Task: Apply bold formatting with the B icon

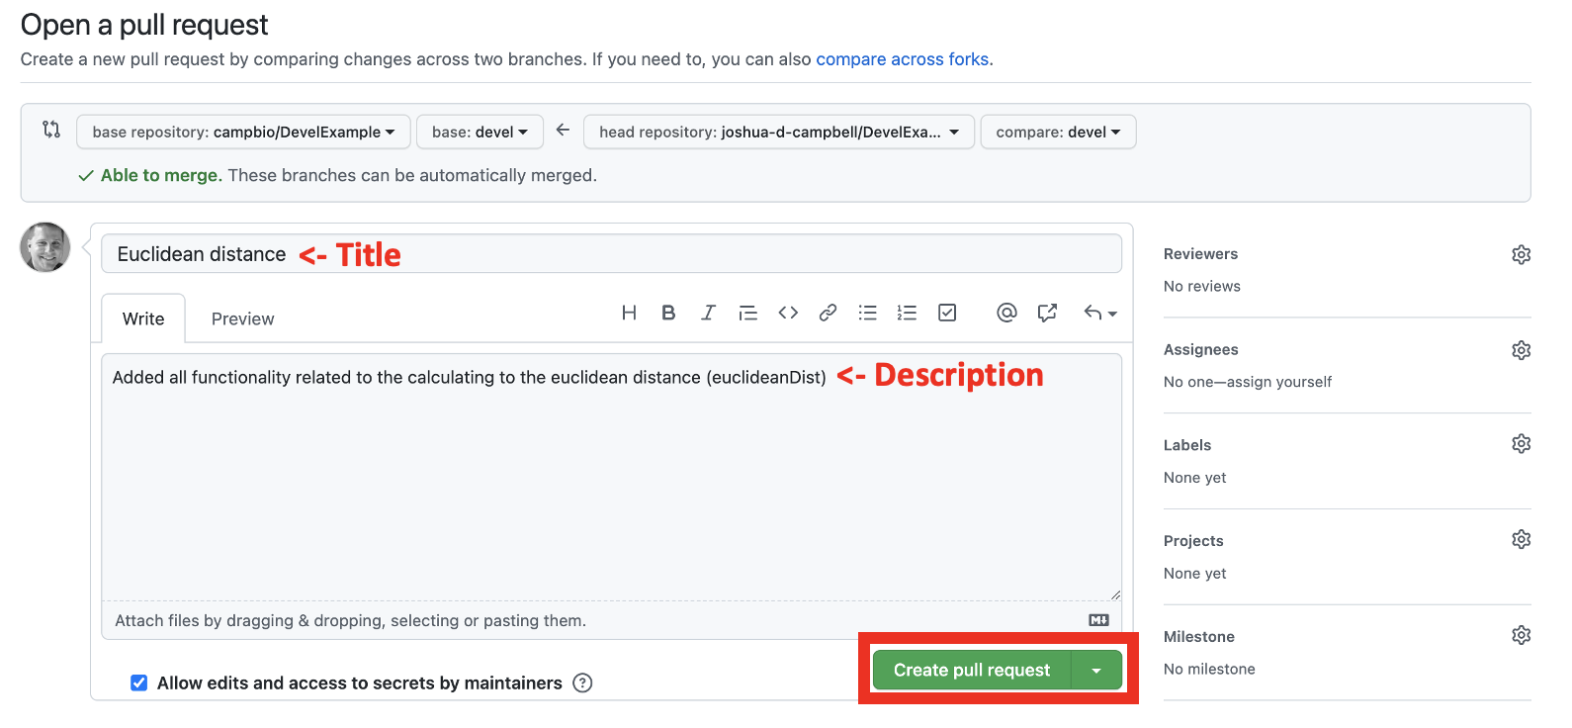Action: tap(668, 313)
